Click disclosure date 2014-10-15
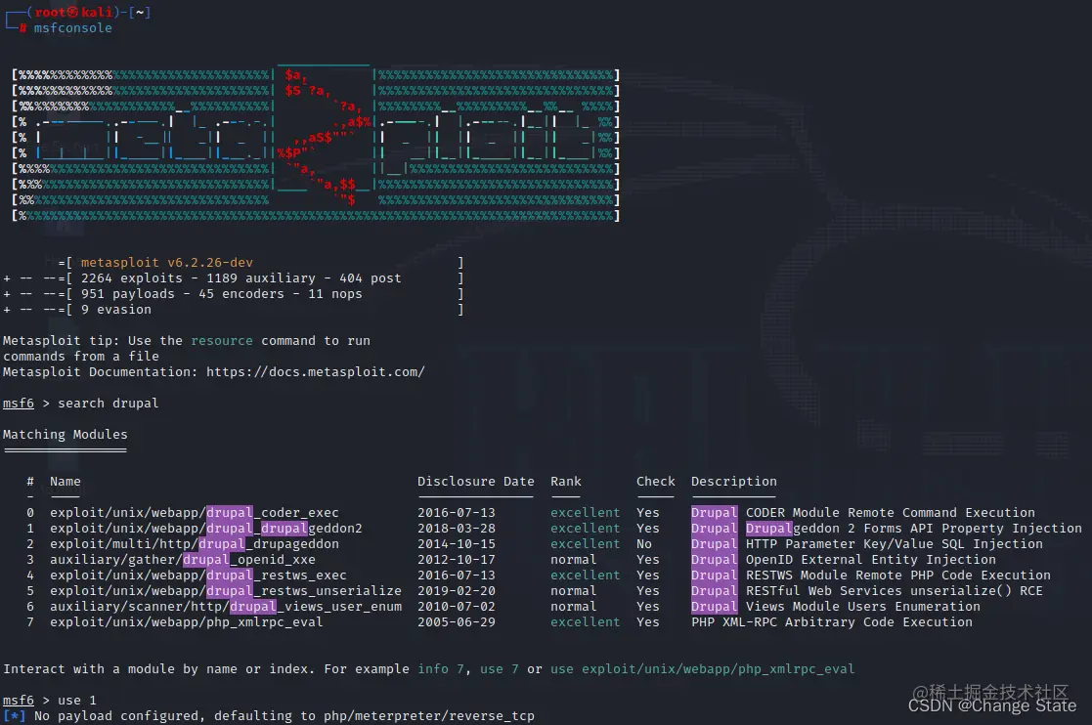Image resolution: width=1092 pixels, height=725 pixels. [457, 543]
